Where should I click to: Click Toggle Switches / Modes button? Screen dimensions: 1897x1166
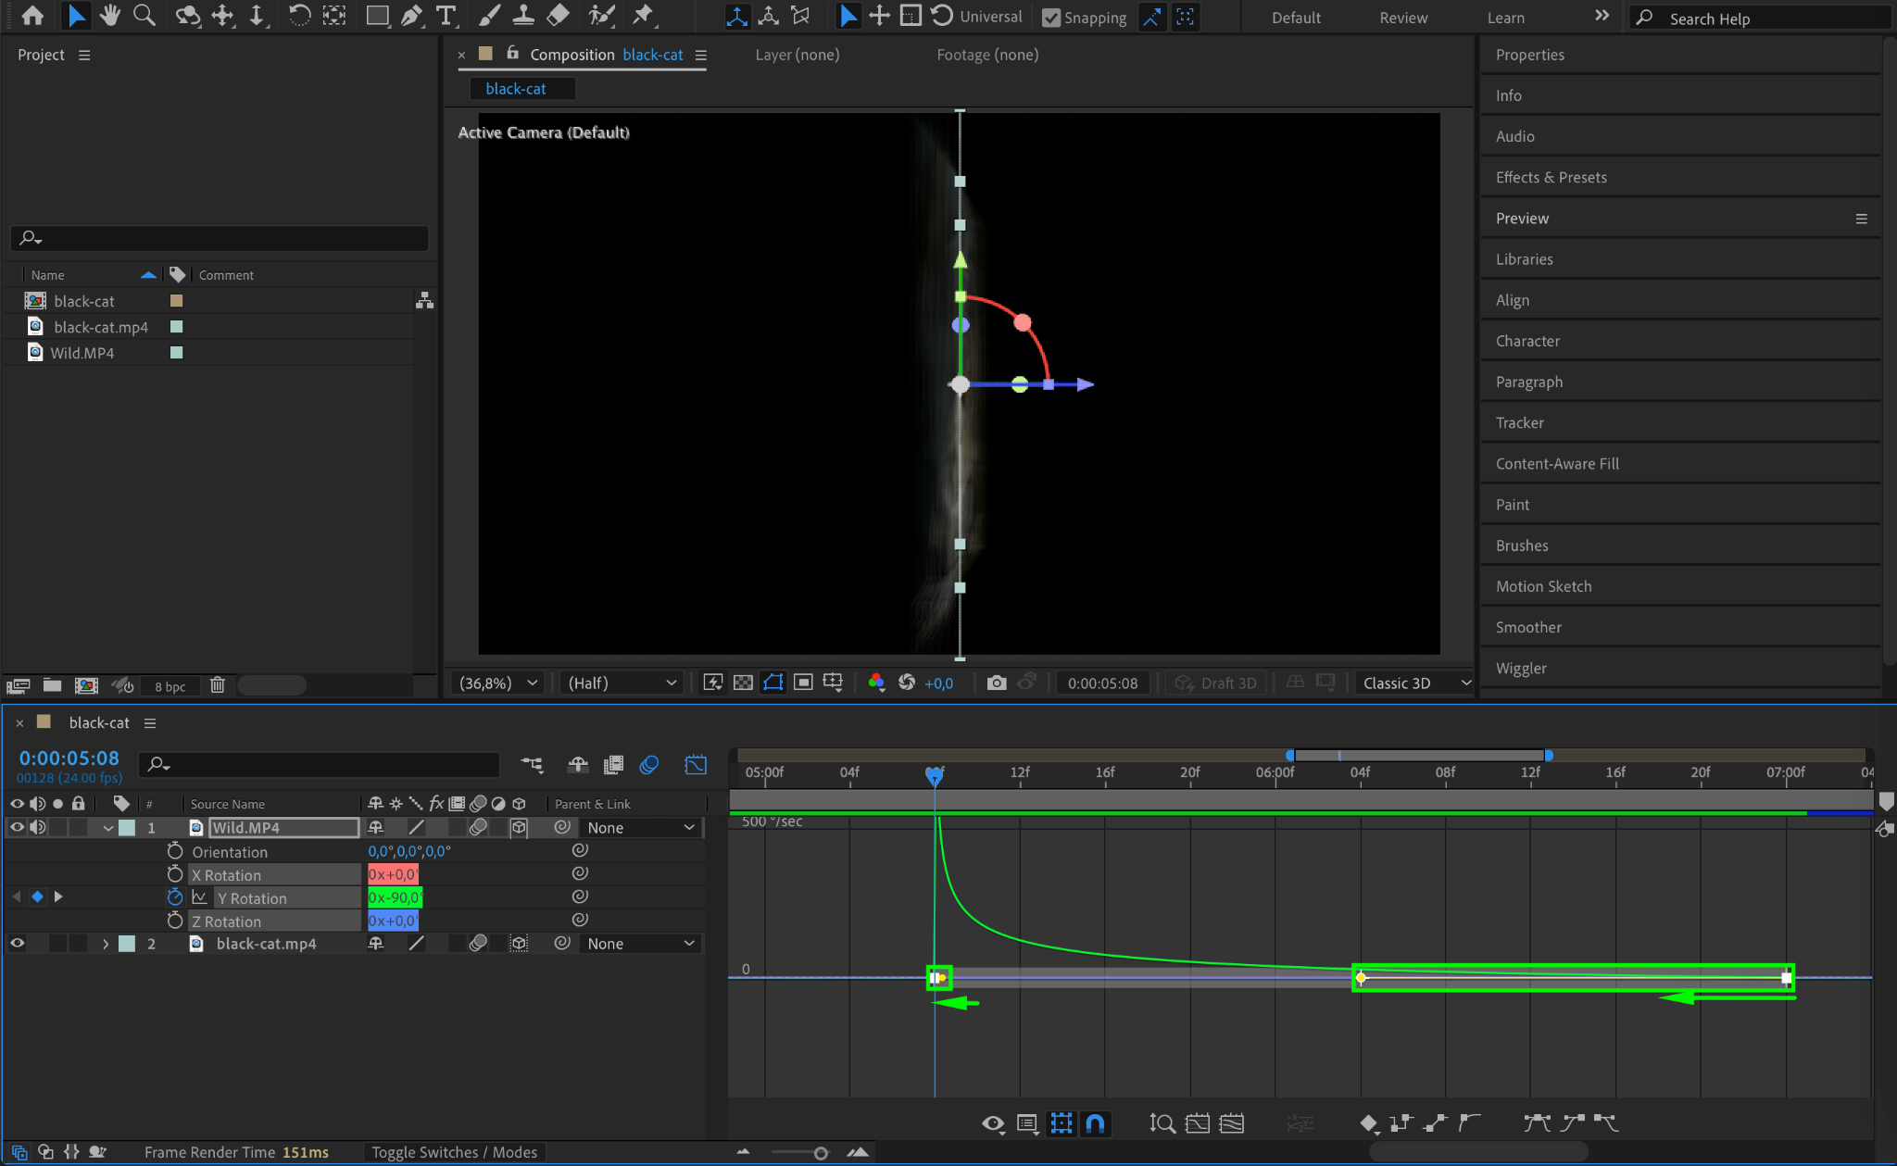click(x=454, y=1152)
